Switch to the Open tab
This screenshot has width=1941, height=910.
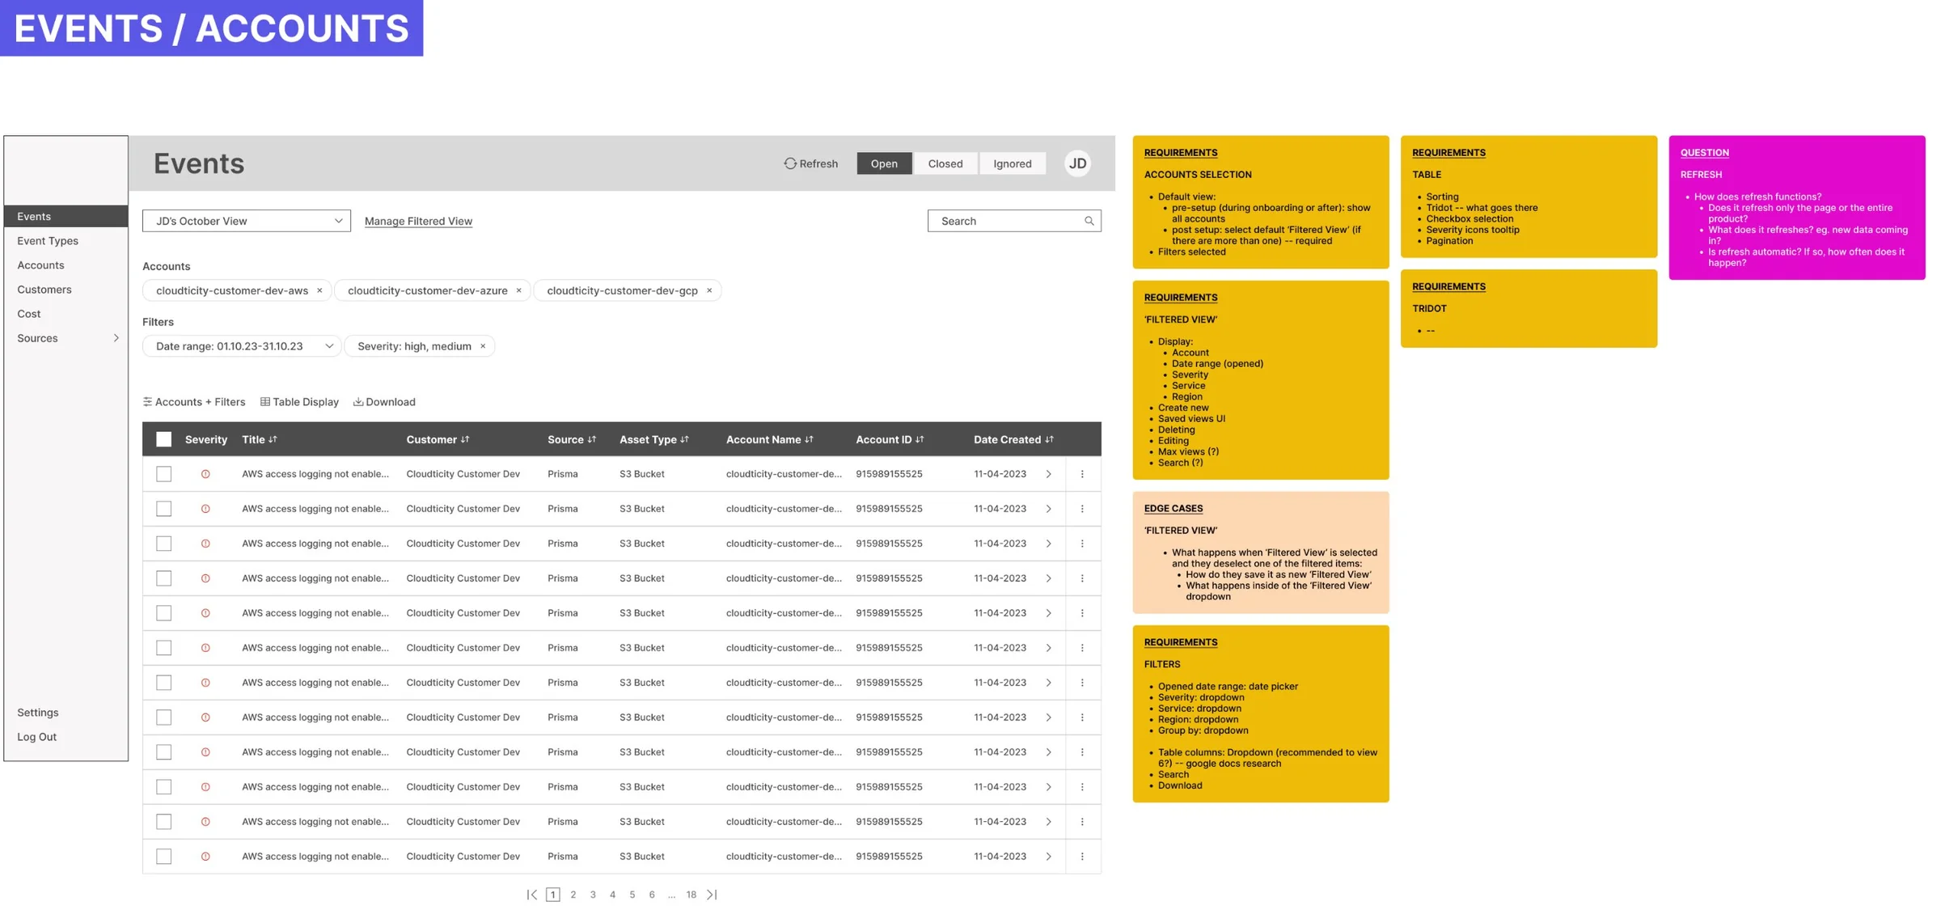[884, 163]
